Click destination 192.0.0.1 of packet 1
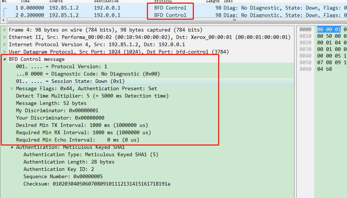The height and width of the screenshot is (198, 347). click(107, 8)
